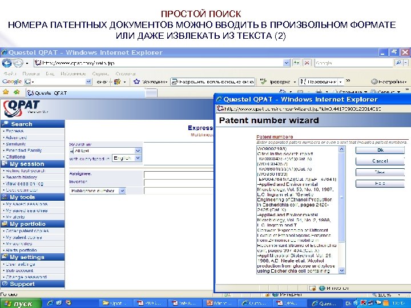Click the Add to Favorites icon
Screen dimensions: 411x308
[x=17, y=92]
